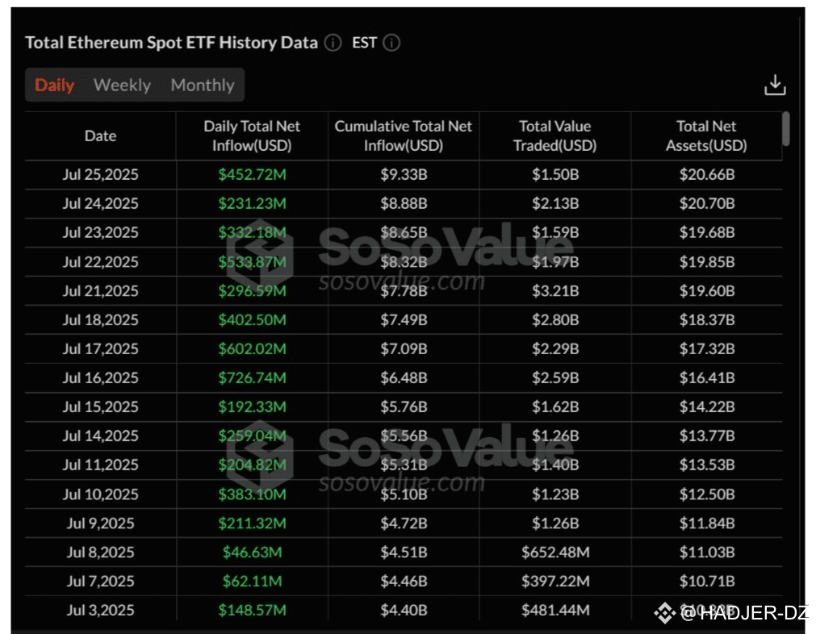This screenshot has height=634, width=816.
Task: Click the Total Net Assets column header
Action: click(706, 136)
